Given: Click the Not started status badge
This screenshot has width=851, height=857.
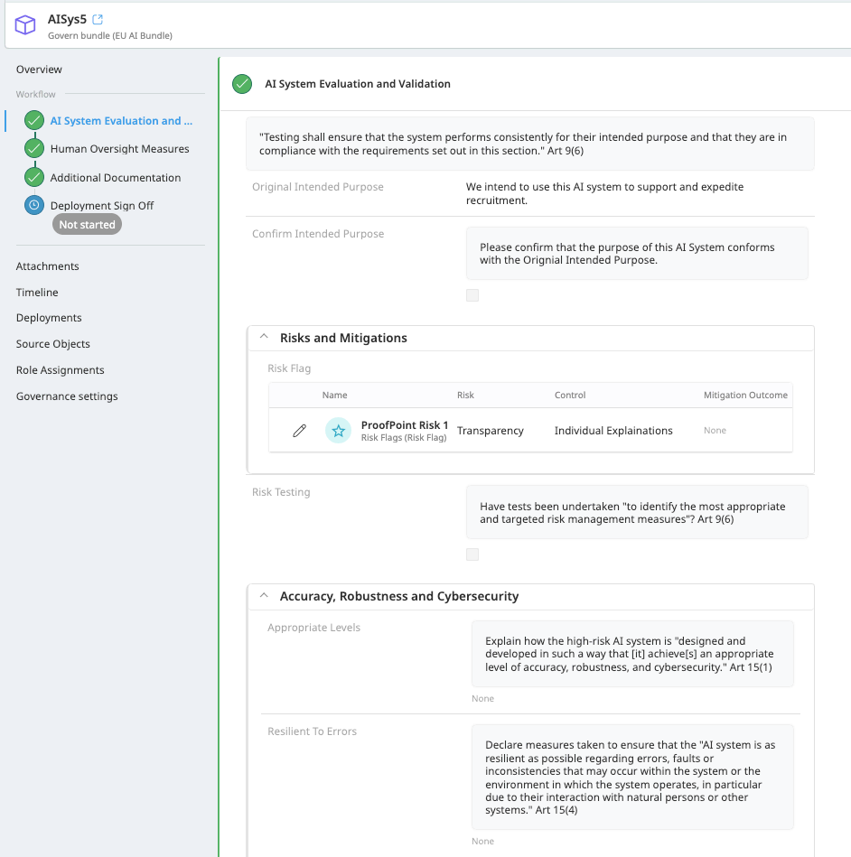Looking at the screenshot, I should [x=87, y=224].
